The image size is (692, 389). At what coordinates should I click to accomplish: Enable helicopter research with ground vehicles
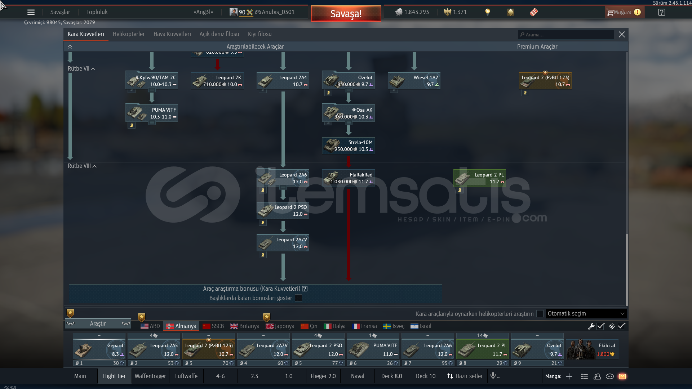pos(540,314)
